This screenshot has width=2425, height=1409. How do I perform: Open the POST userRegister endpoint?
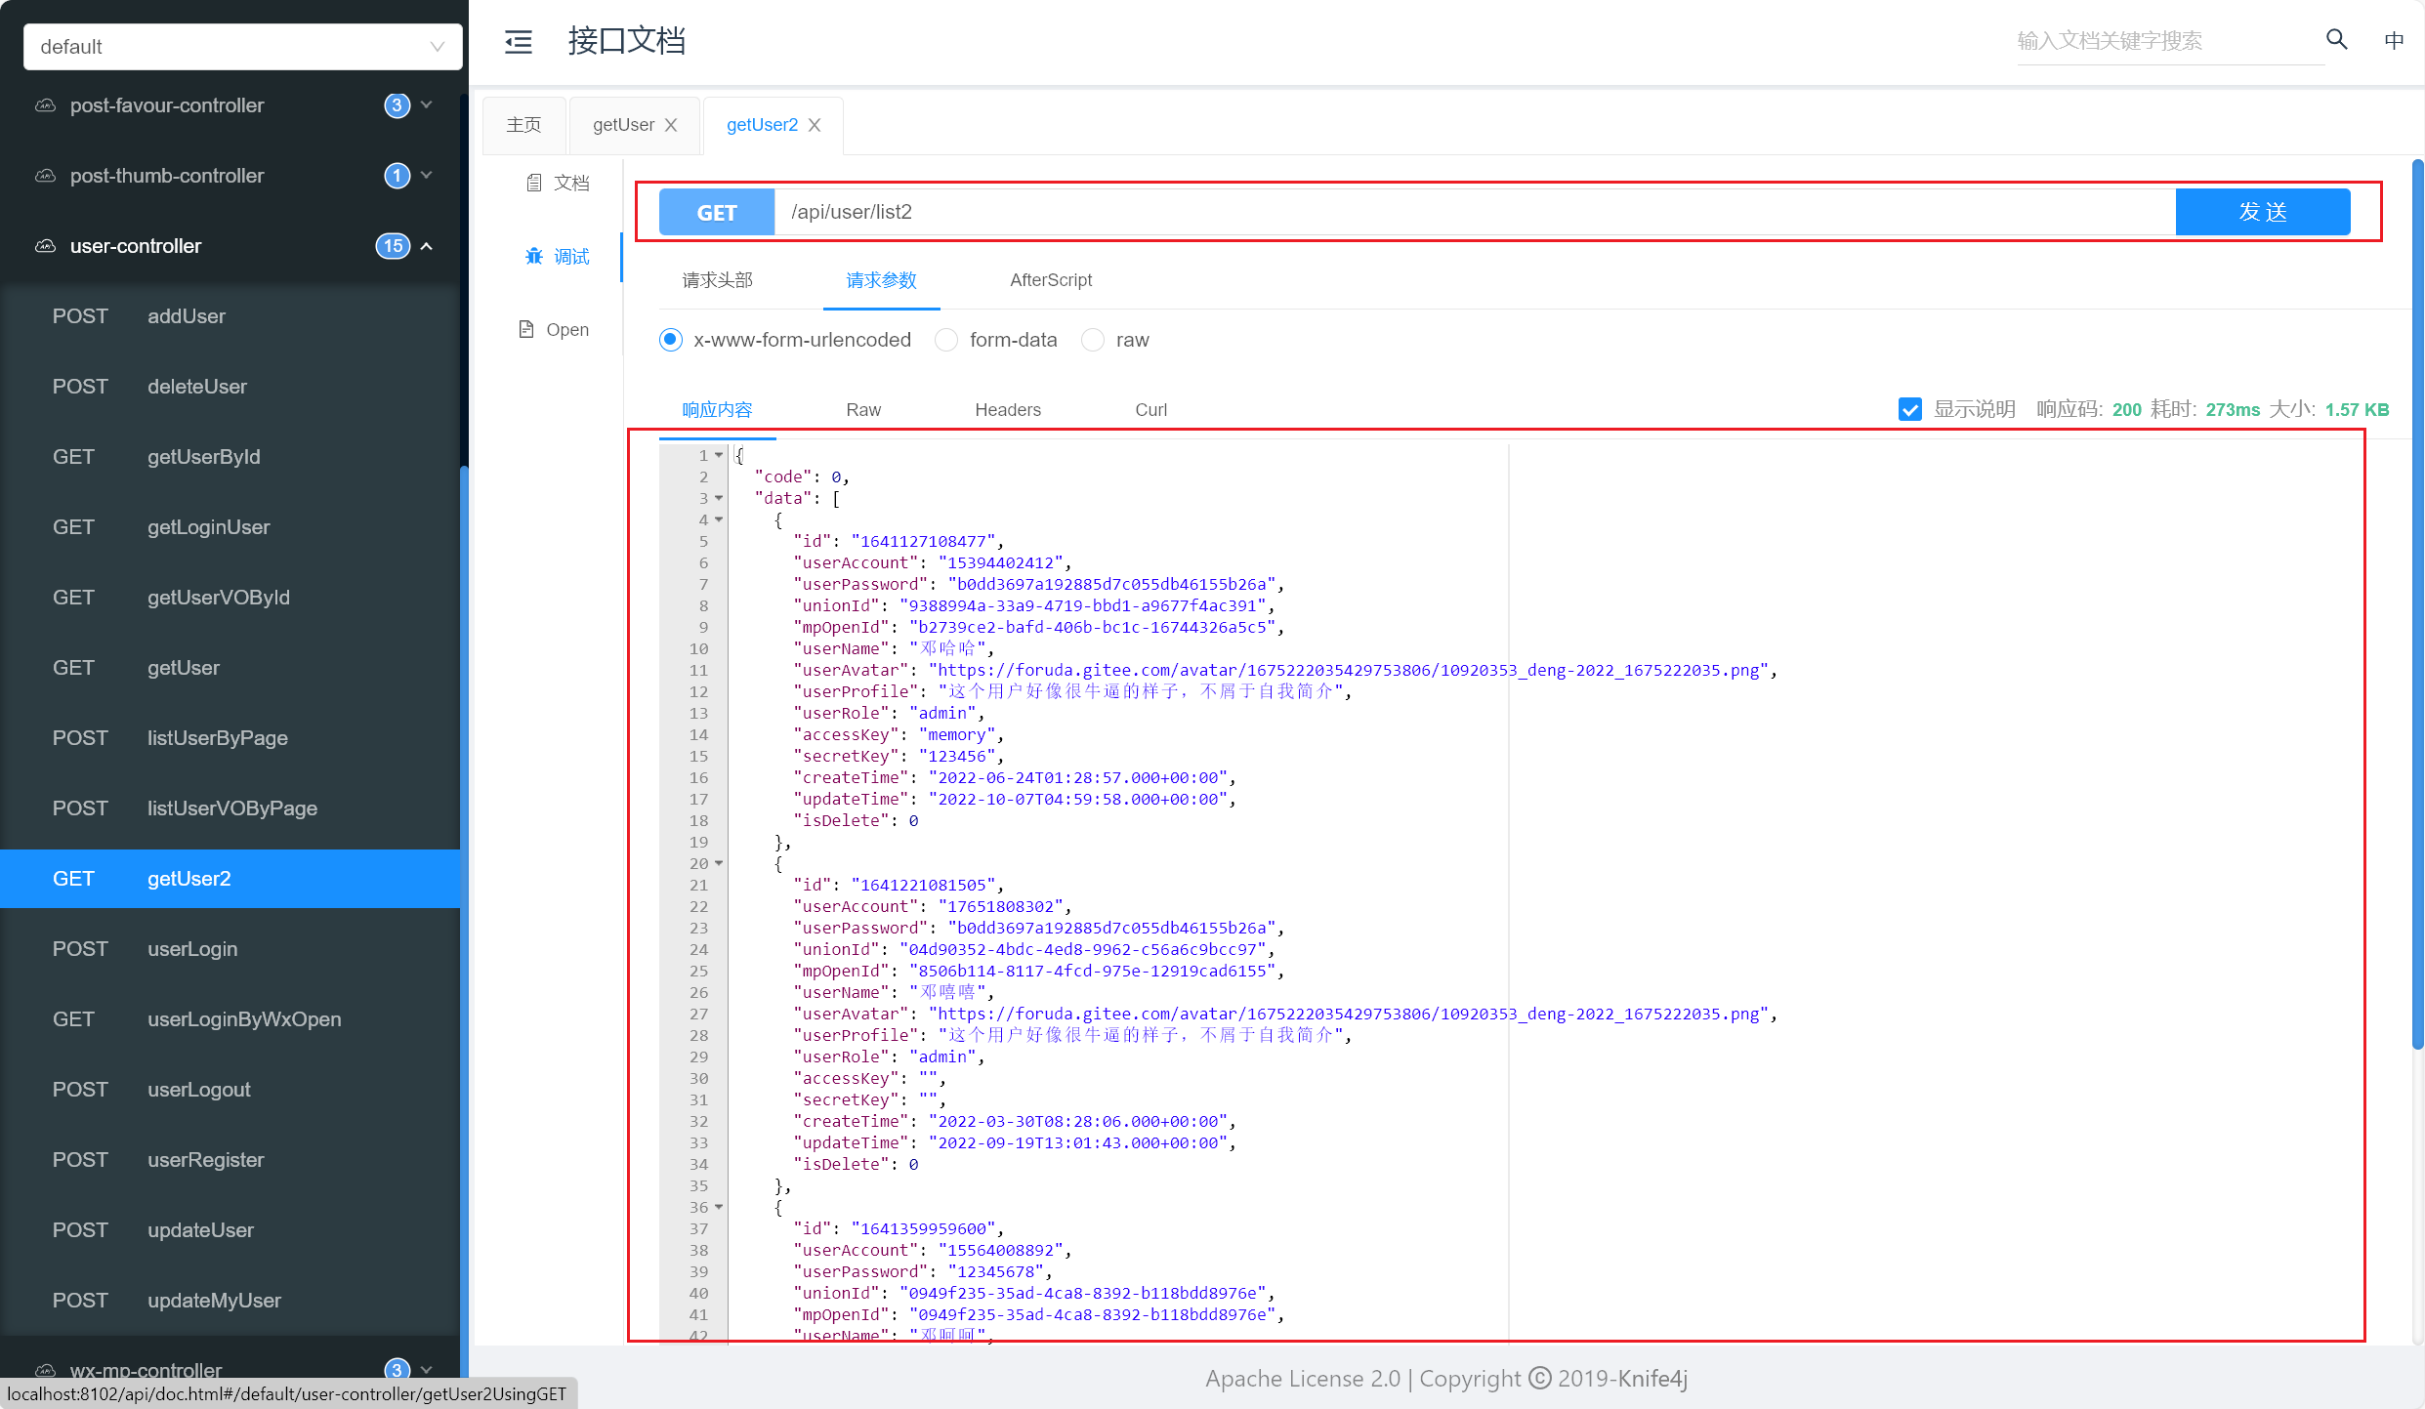pos(230,1160)
